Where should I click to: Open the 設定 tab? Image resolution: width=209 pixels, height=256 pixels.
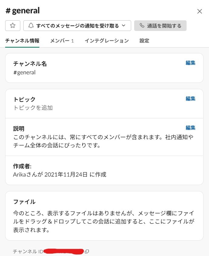[x=144, y=41]
